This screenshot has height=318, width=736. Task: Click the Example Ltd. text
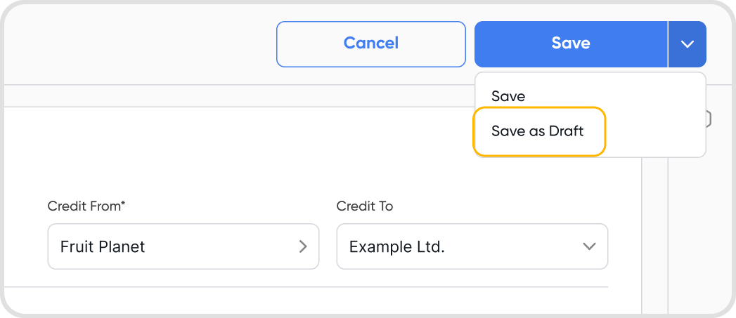(397, 246)
